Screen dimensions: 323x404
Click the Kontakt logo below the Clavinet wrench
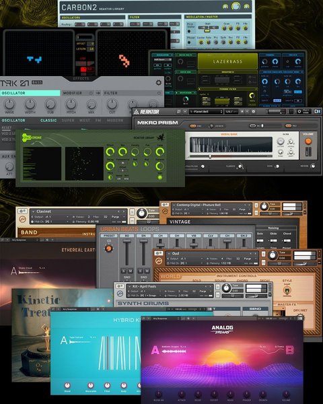(22, 219)
